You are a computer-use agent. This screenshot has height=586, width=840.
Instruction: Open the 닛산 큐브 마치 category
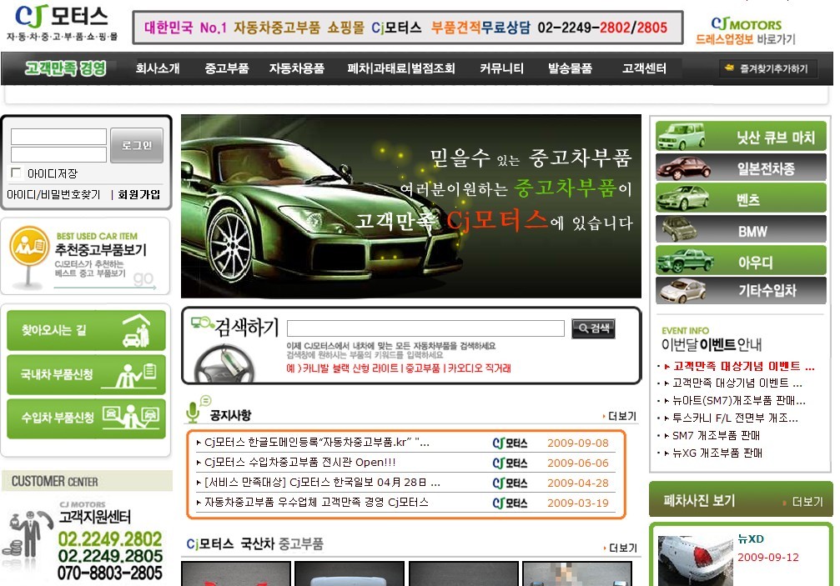click(x=741, y=137)
